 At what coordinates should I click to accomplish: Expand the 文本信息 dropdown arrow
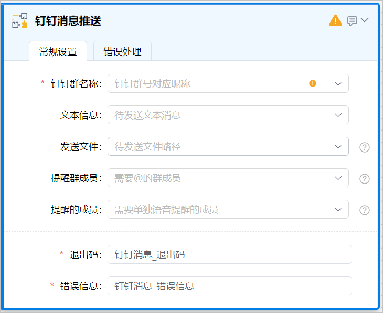pyautogui.click(x=338, y=115)
